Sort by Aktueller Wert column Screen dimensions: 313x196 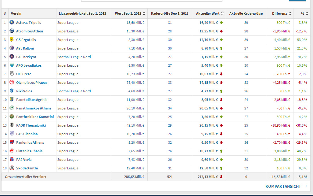tap(222, 13)
